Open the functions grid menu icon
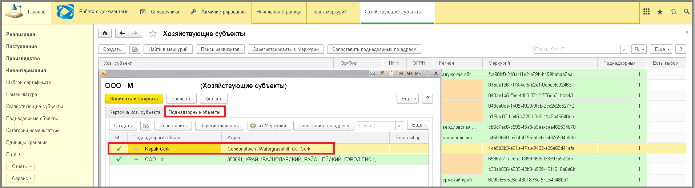Image resolution: width=695 pixels, height=188 pixels. (646, 12)
